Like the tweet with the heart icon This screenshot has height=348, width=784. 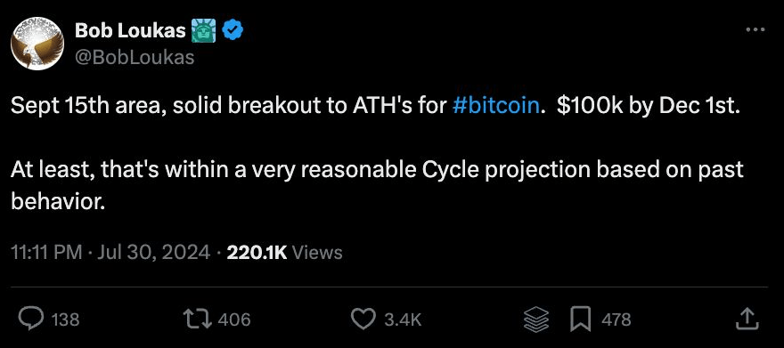pos(364,319)
